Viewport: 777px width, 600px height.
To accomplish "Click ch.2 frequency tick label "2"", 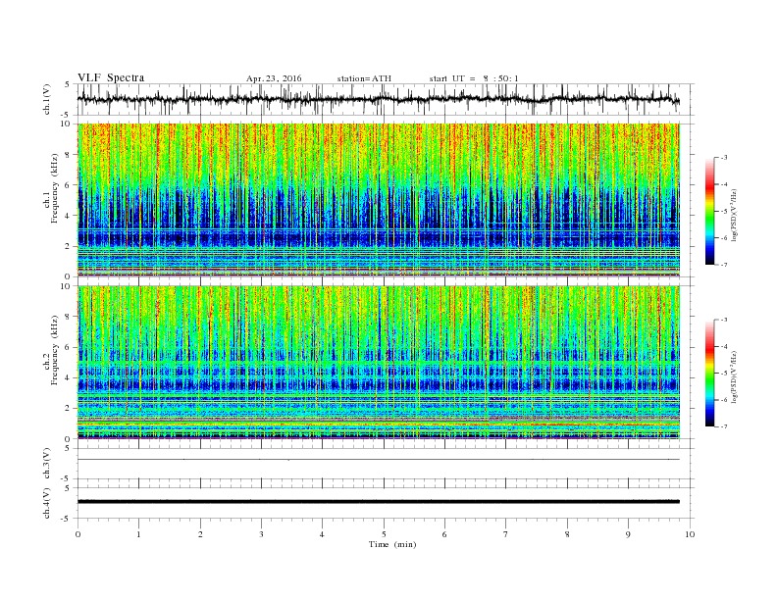I will coord(68,409).
